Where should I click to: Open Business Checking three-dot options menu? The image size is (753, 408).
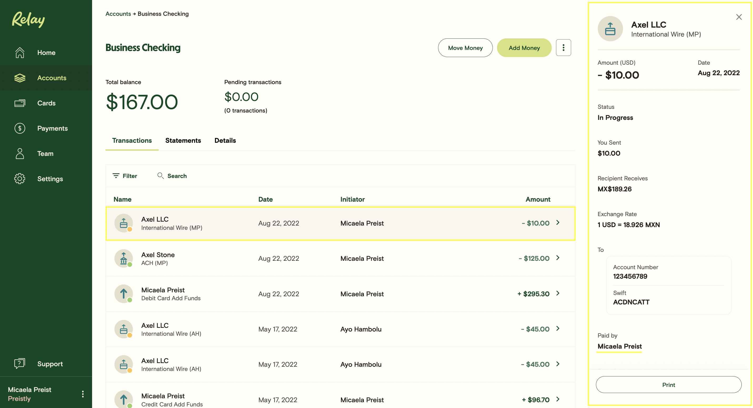(x=563, y=48)
